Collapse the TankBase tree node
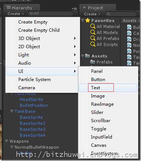 coord(12,111)
